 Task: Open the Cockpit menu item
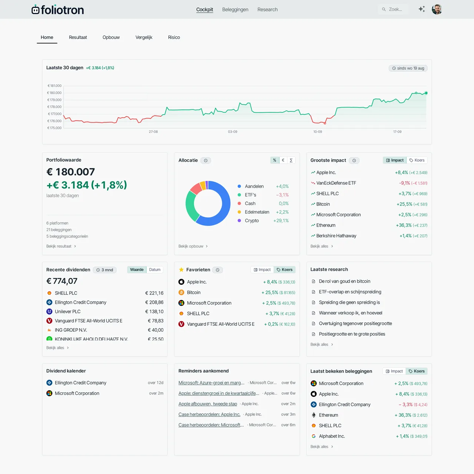(x=205, y=10)
